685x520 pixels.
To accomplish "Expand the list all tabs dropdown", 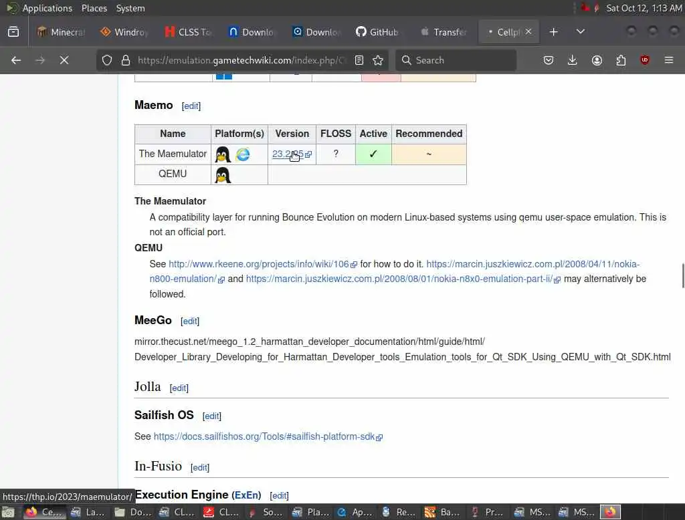I will pos(581,32).
